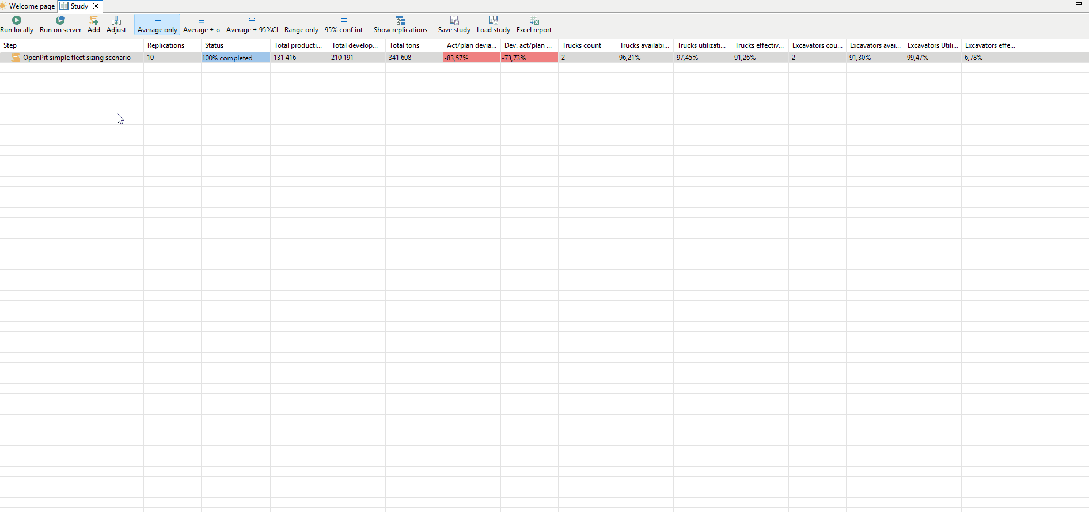The image size is (1089, 512).
Task: Click total development value 210 191
Action: click(x=342, y=58)
